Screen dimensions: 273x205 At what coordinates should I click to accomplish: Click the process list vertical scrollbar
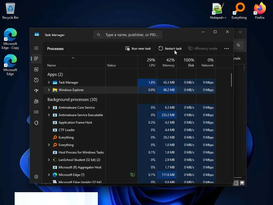(x=231, y=80)
